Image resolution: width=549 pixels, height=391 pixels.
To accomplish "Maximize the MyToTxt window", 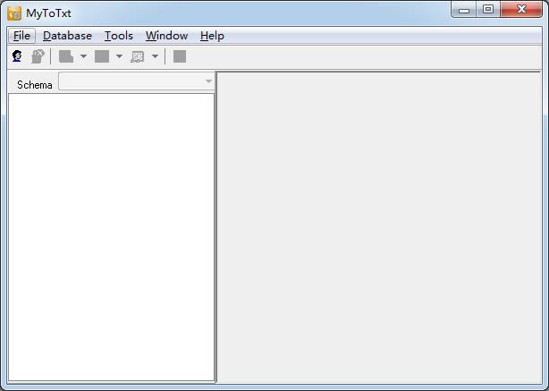I will 488,10.
